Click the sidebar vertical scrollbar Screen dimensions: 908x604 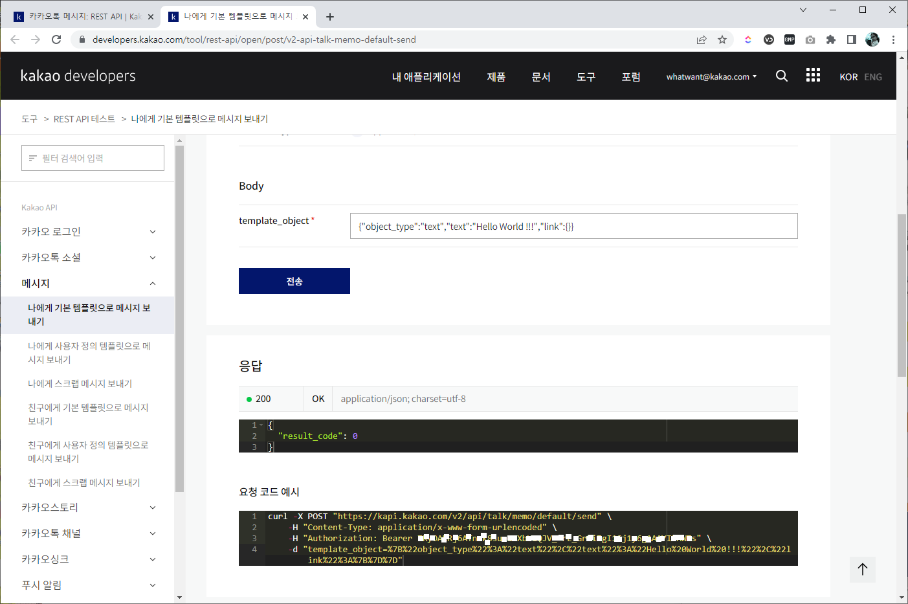tap(179, 319)
